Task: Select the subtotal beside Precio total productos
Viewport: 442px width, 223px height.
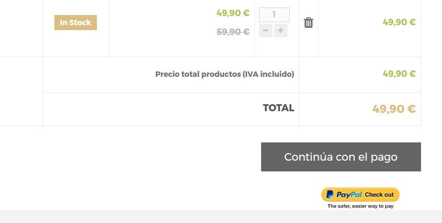Action: pos(399,74)
